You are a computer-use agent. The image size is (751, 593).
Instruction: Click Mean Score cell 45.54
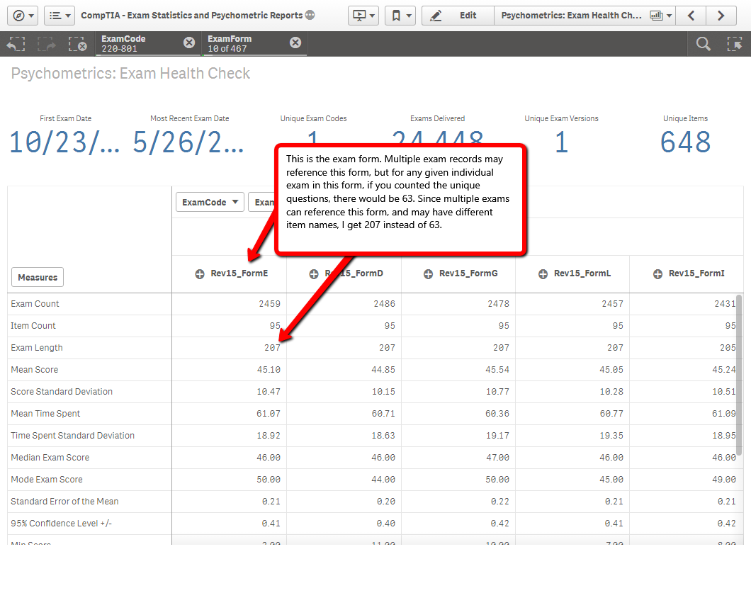tap(497, 370)
